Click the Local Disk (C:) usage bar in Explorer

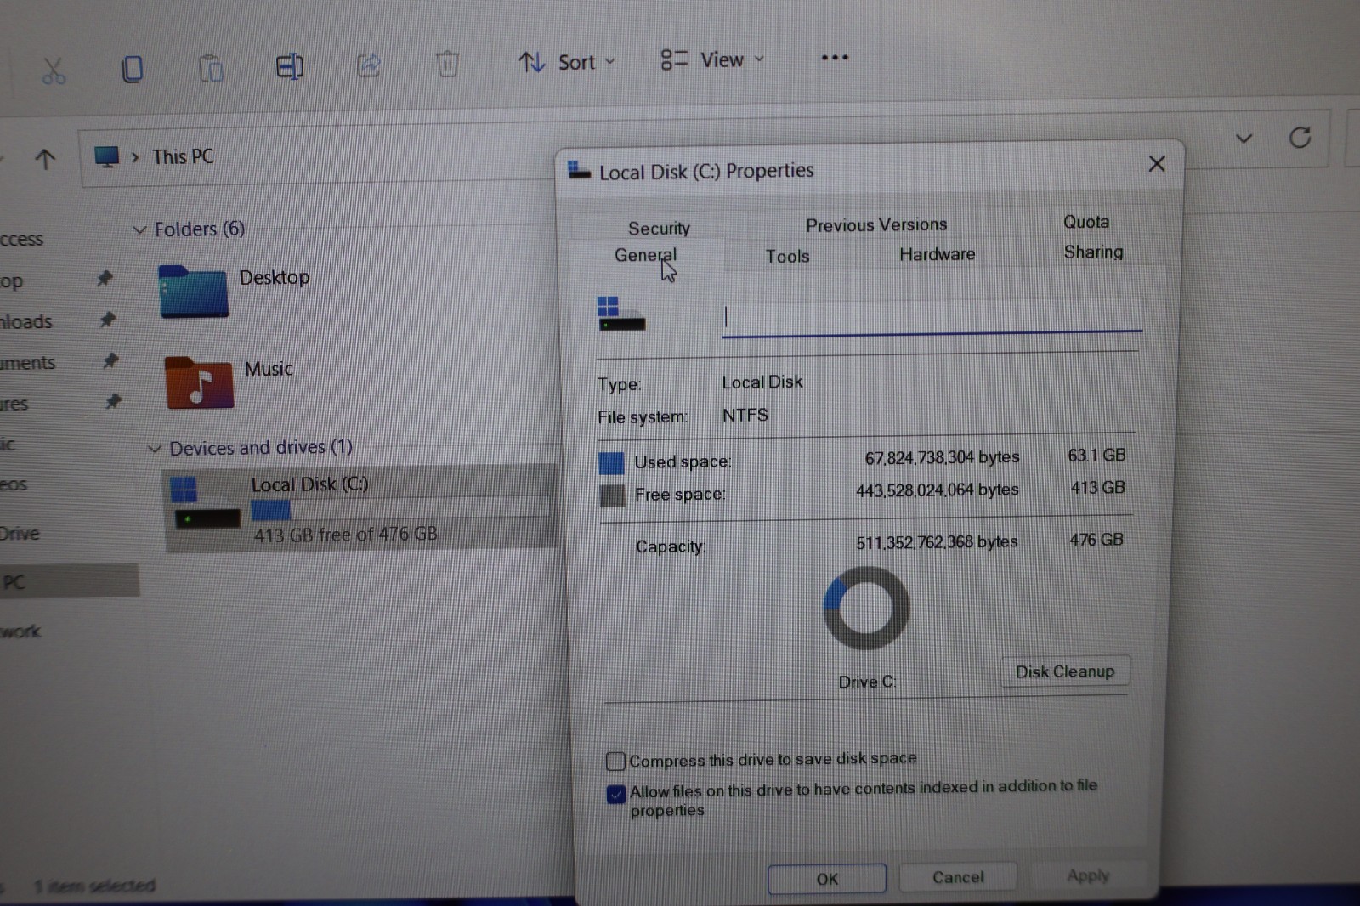click(400, 509)
